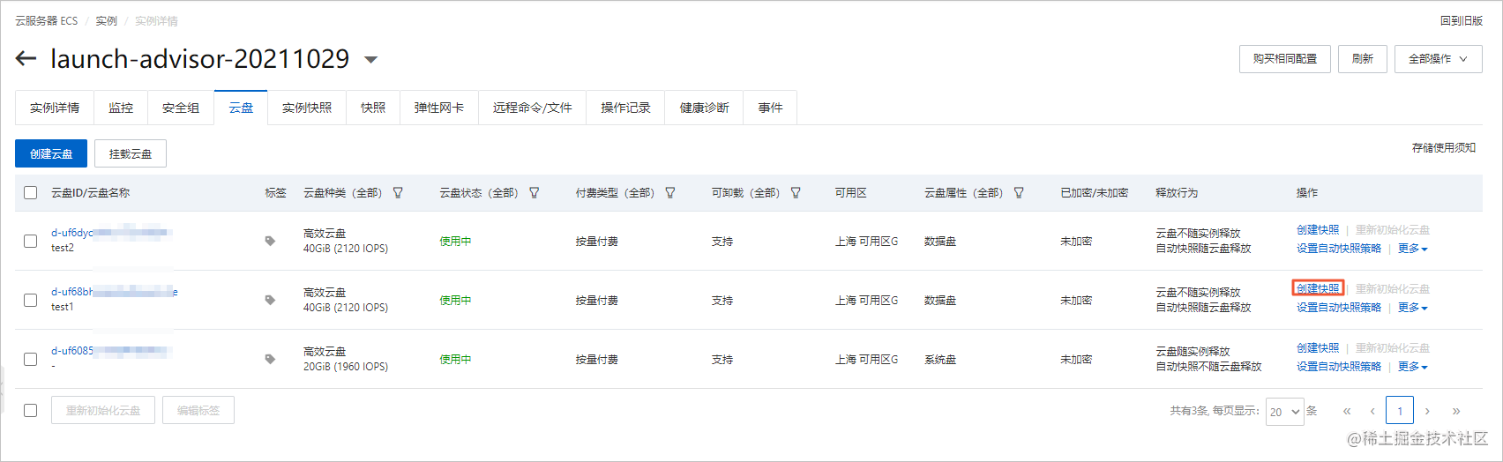Screen dimensions: 1503x462
Task: Switch to the 实例详情 tab
Action: (x=55, y=108)
